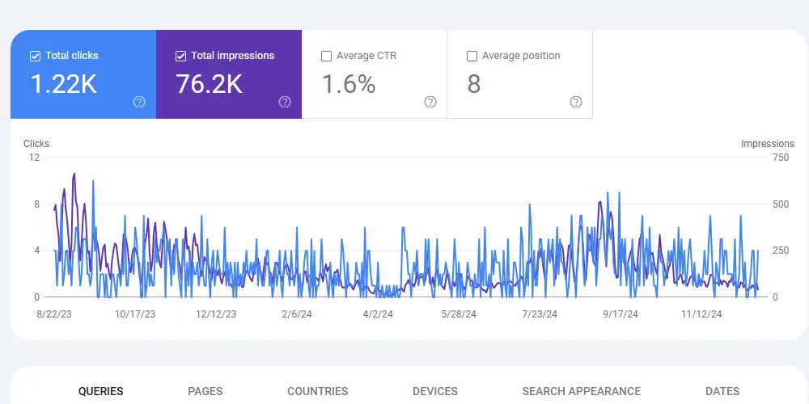This screenshot has height=404, width=809.
Task: Switch to the QUERIES tab
Action: 101,391
